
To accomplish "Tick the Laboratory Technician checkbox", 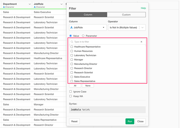I will tap(72, 55).
